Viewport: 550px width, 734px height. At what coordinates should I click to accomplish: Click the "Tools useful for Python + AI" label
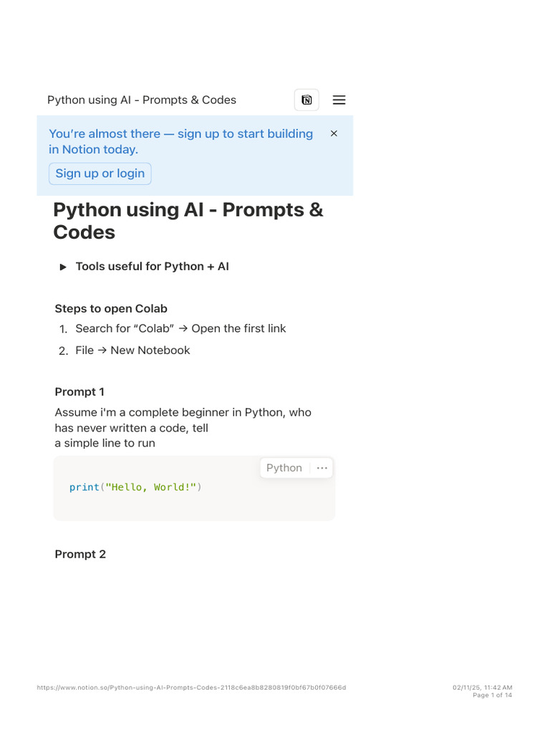tap(152, 267)
